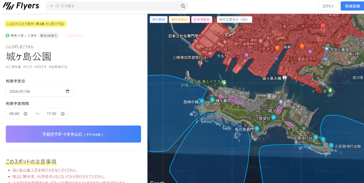Click the 城ヶ島灯台 map pin
The height and width of the screenshot is (183, 364).
pos(212,100)
